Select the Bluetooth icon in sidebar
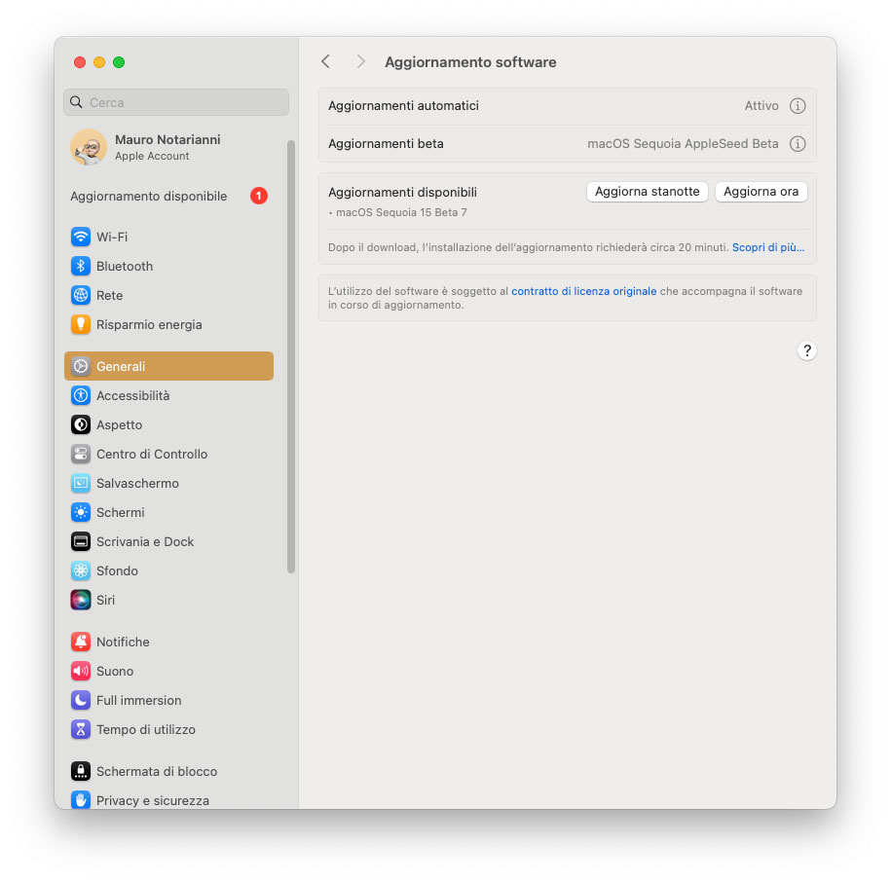 tap(81, 266)
